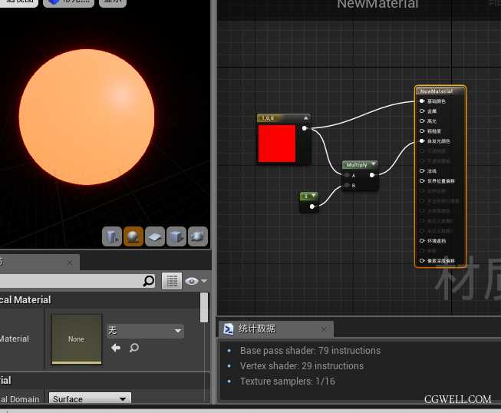Select the red color swatch on the 1,0,0 node

point(277,144)
